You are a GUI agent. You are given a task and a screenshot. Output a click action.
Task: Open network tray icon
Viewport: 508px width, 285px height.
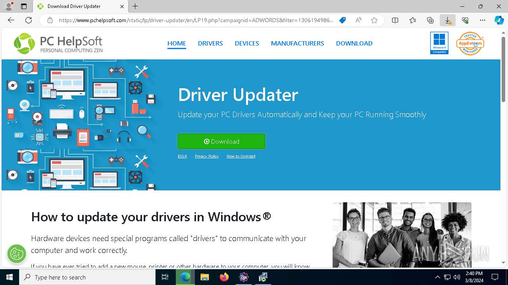[x=447, y=277]
